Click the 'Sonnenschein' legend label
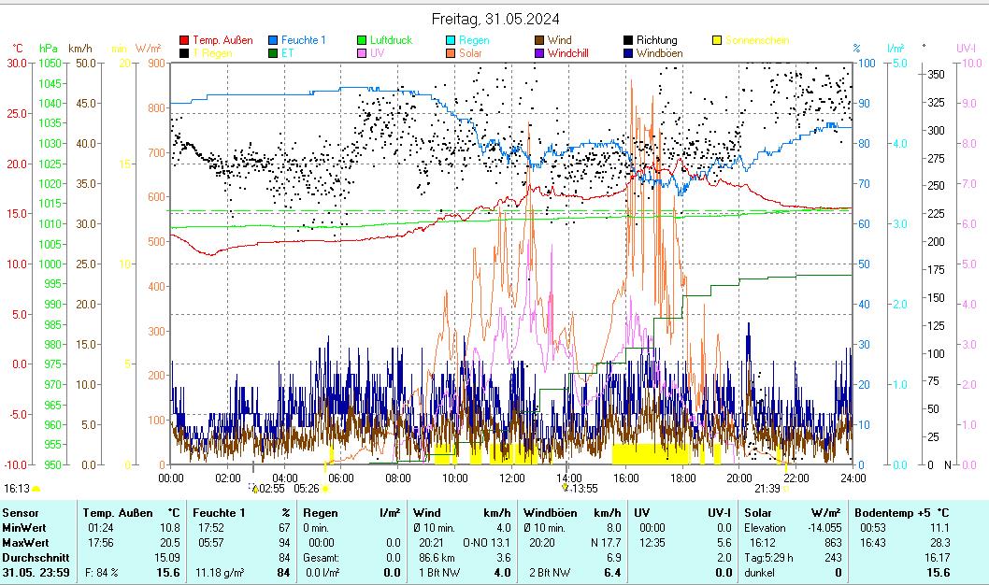This screenshot has width=989, height=585. click(757, 40)
